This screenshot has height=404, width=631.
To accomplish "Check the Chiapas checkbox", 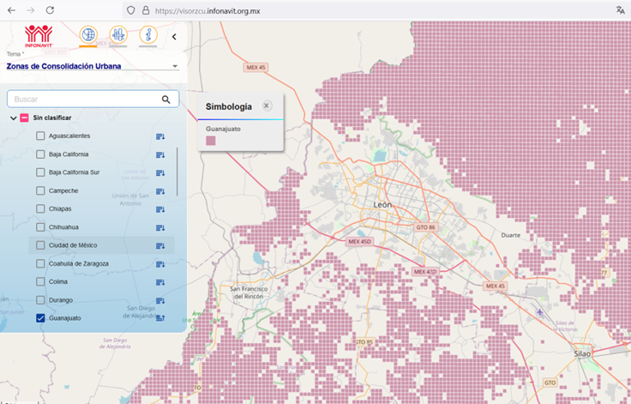I will pyautogui.click(x=40, y=208).
